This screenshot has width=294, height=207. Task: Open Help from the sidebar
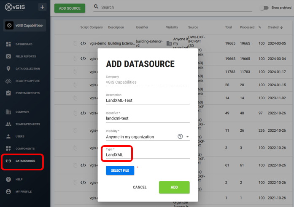(x=19, y=179)
